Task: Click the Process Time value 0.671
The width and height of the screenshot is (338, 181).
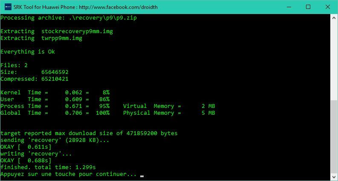Action: coord(73,106)
